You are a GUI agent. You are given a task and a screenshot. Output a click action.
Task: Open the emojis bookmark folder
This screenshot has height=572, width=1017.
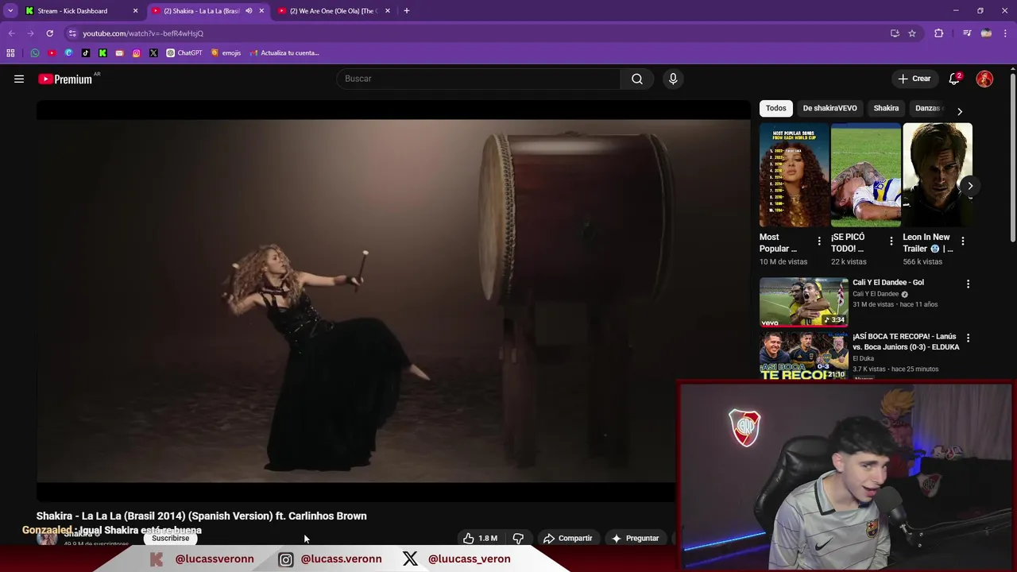click(x=226, y=53)
